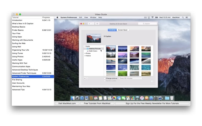Image resolution: width=202 pixels, height=126 pixels.
Task: Open App Store icon in dock
Action: [x=151, y=98]
